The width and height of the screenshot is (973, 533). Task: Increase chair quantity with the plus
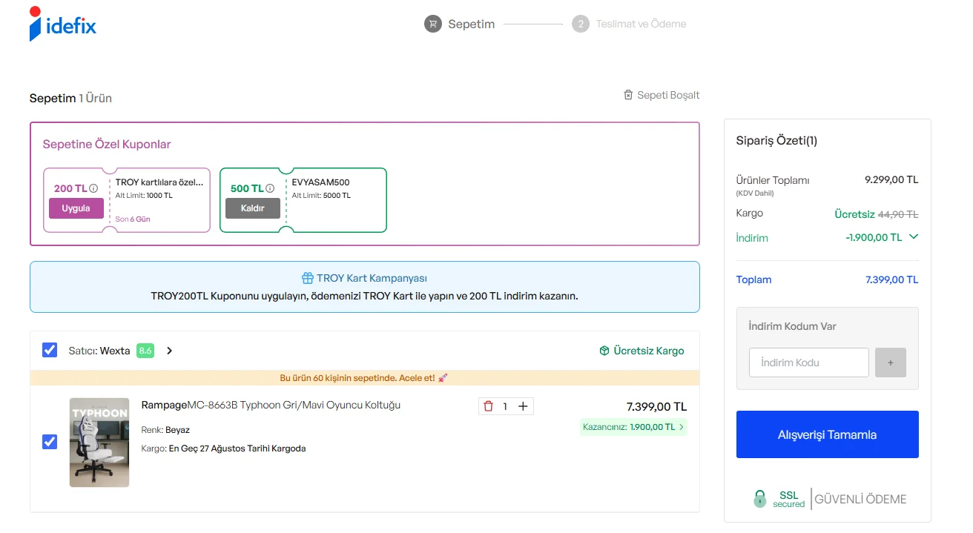click(523, 406)
